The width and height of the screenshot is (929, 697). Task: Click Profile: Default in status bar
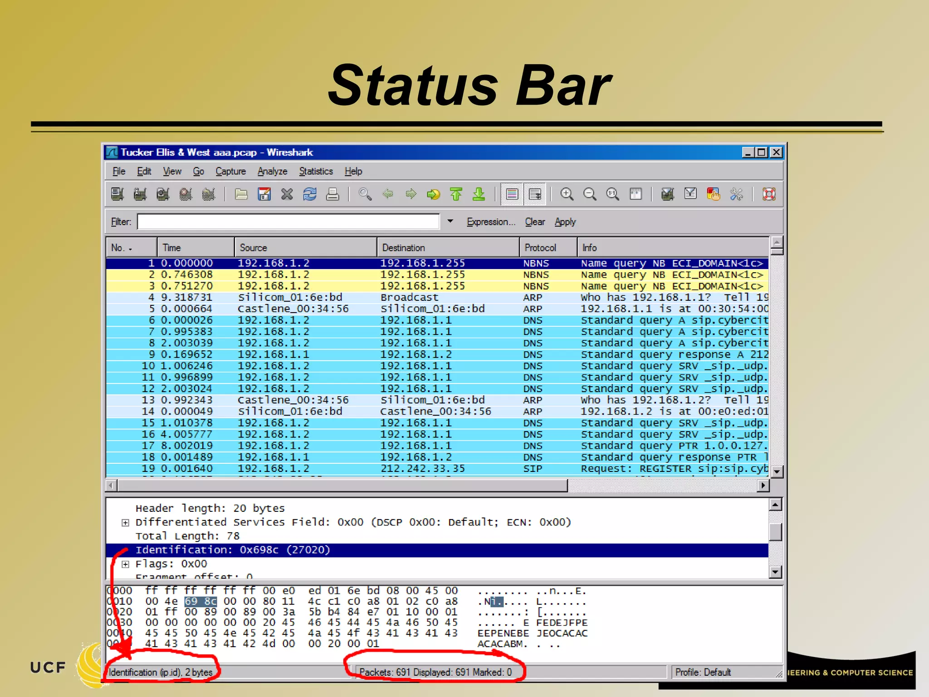click(x=703, y=672)
